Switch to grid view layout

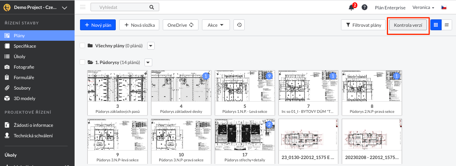(435, 25)
